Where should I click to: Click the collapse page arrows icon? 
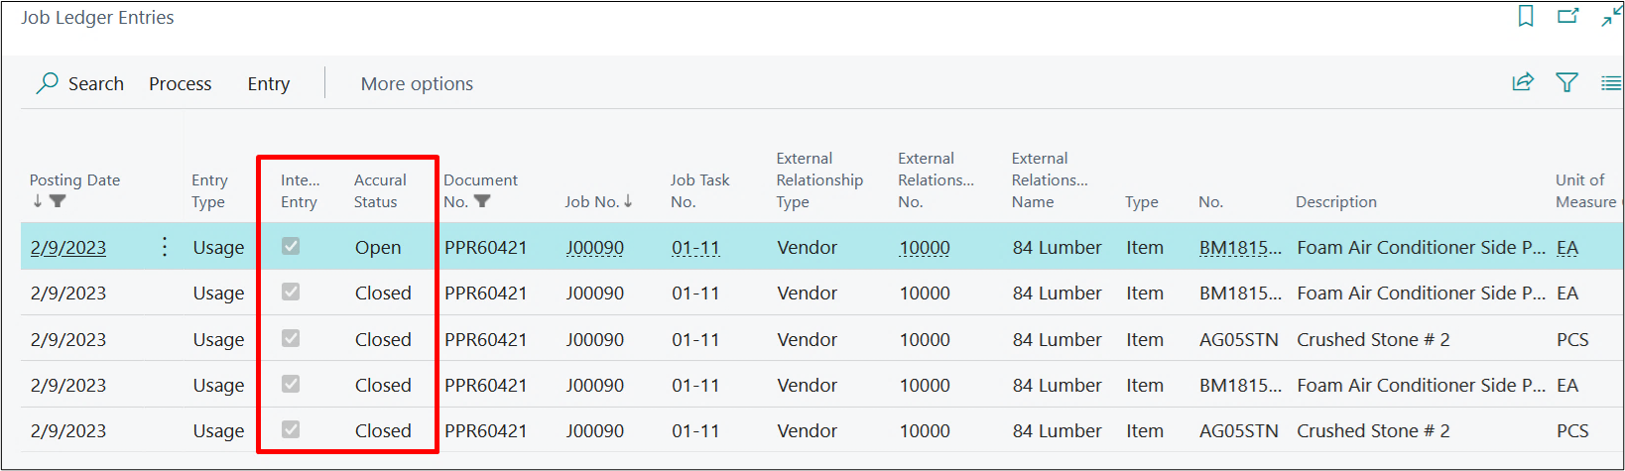click(x=1611, y=16)
